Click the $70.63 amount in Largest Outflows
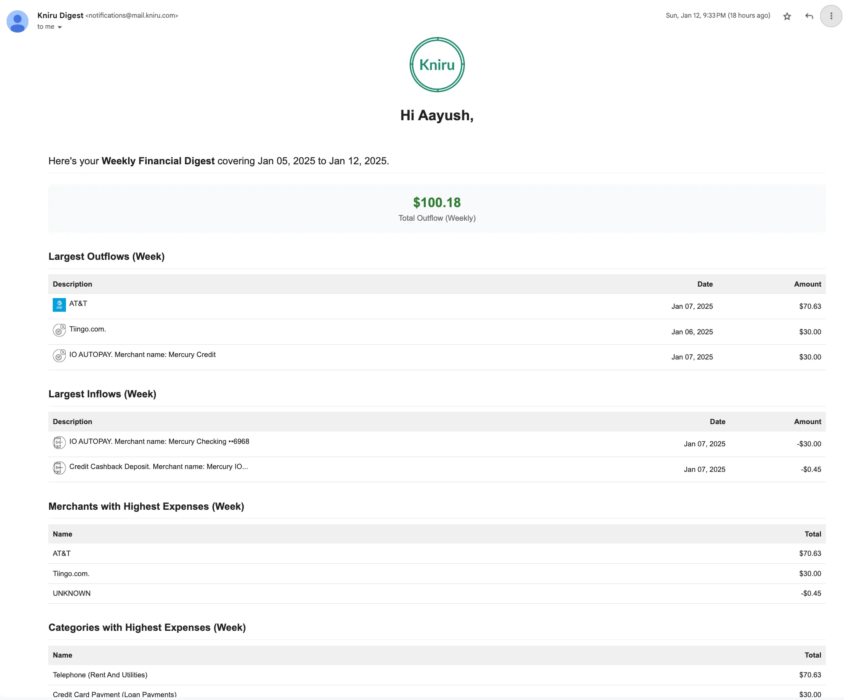Image resolution: width=844 pixels, height=700 pixels. click(810, 306)
